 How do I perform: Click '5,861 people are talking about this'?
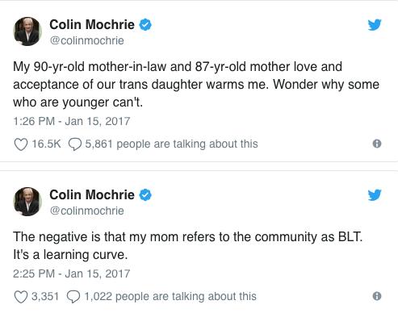click(172, 144)
